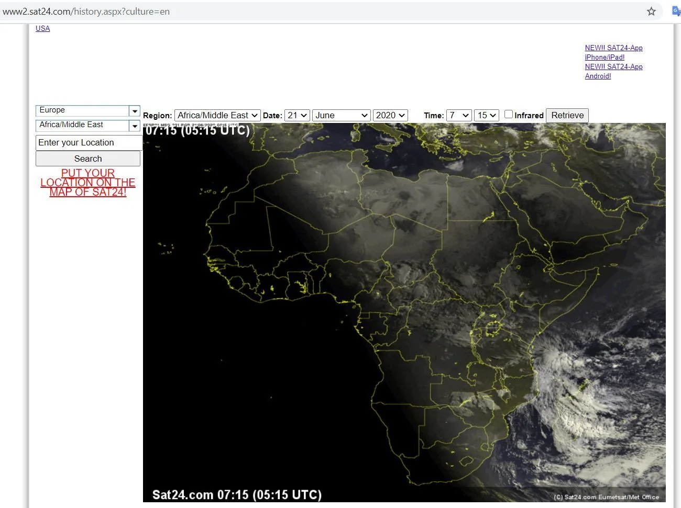Open the SAT24-App iPhone/iPad link
The image size is (681, 508).
[613, 52]
